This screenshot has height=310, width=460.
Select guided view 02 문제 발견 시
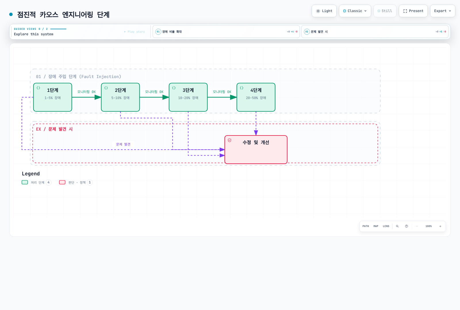[375, 32]
